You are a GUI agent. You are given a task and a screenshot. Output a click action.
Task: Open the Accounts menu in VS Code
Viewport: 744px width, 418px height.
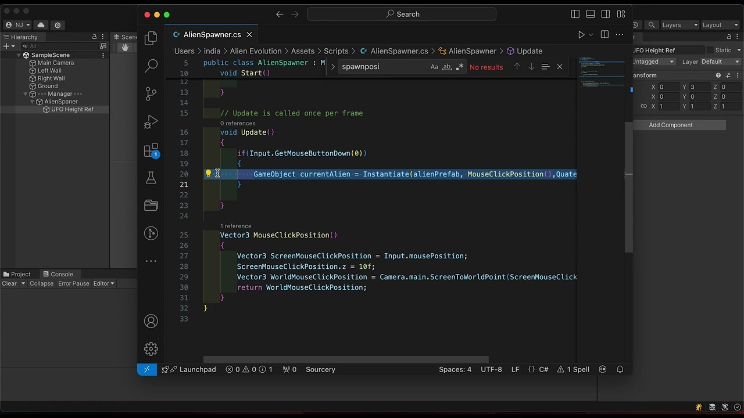(151, 321)
